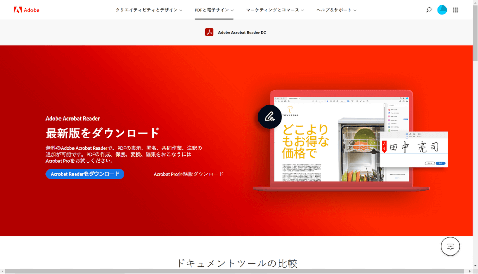Open Acrobat Pro体験版ダウンロード link
This screenshot has width=478, height=274.
tap(188, 174)
